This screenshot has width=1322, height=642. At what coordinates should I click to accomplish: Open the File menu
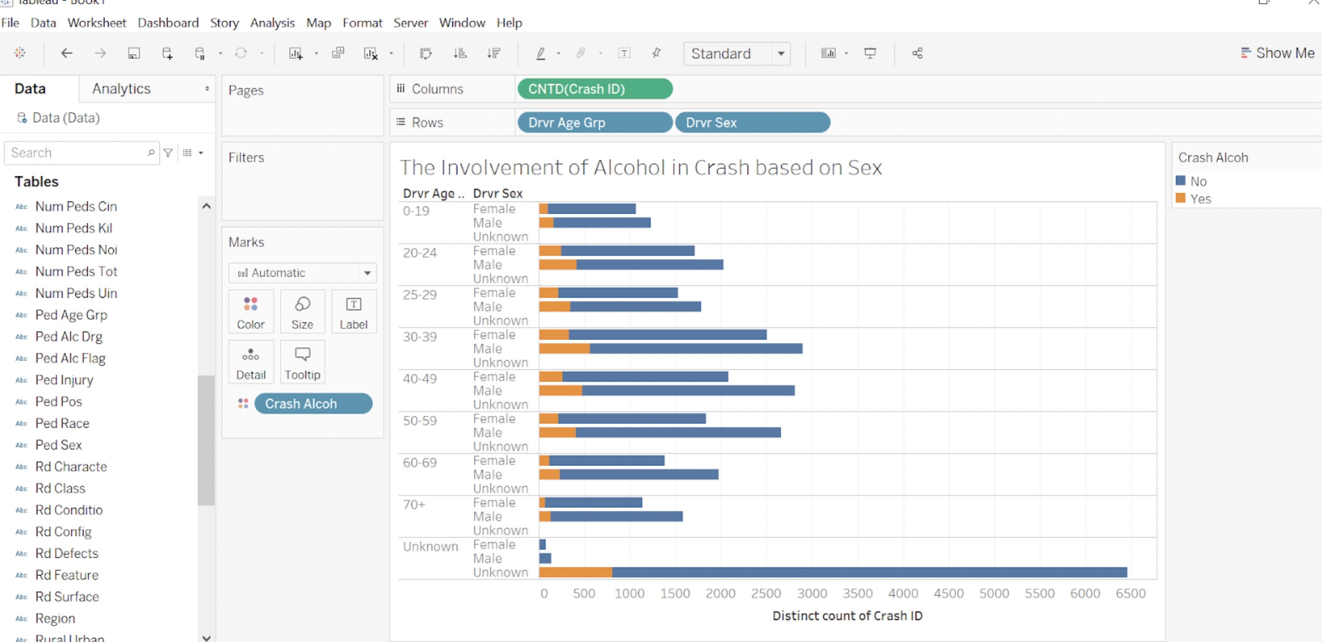10,23
